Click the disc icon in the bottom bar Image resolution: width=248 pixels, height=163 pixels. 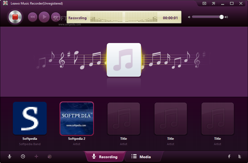pyautogui.click(x=49, y=156)
